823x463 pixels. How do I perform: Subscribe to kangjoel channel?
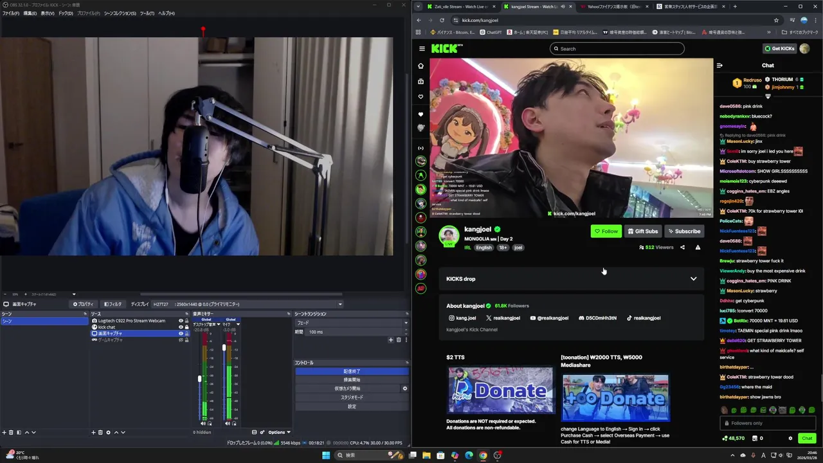pyautogui.click(x=684, y=232)
